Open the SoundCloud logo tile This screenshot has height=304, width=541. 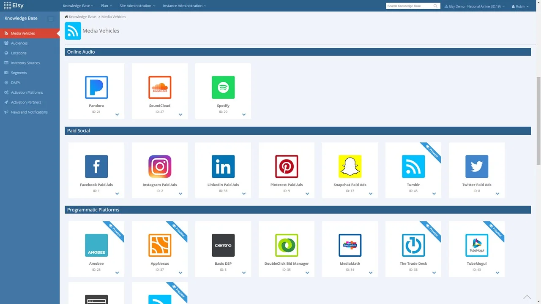pyautogui.click(x=160, y=87)
